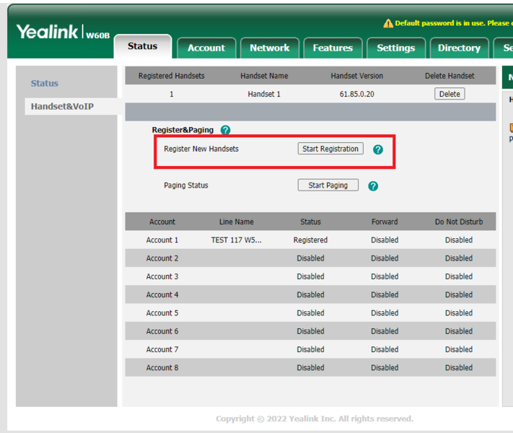Click help icon beside Start Paging button
Image resolution: width=513 pixels, height=433 pixels.
pyautogui.click(x=373, y=186)
